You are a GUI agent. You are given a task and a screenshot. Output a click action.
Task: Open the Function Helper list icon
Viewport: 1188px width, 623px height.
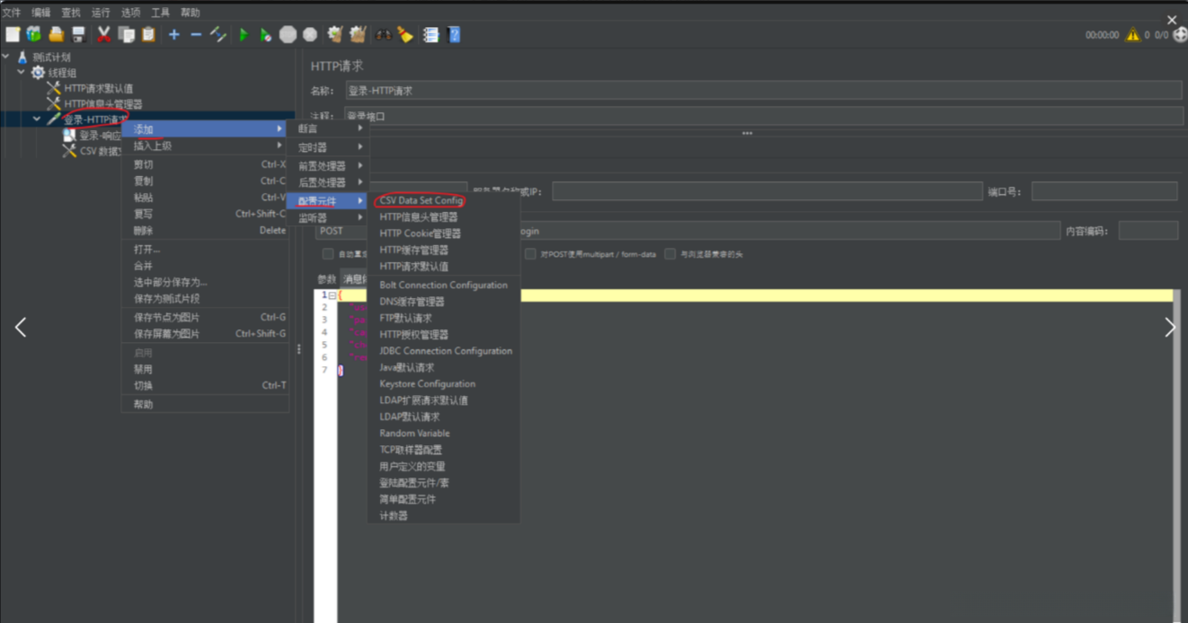(x=431, y=34)
